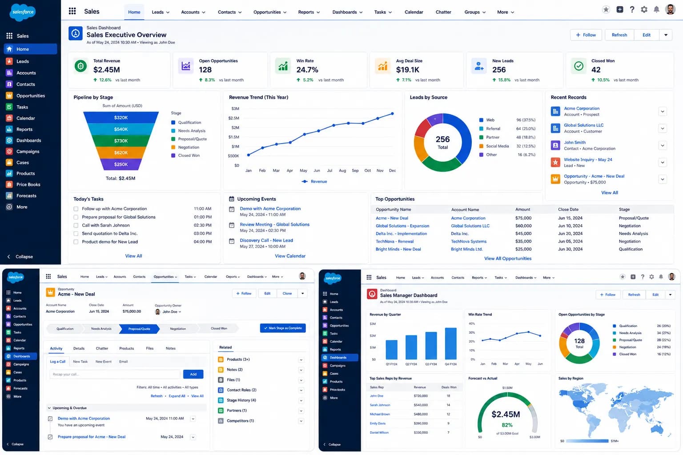
Task: Click the crown icon beside the Acme - New Deal record title
Action: point(50,292)
